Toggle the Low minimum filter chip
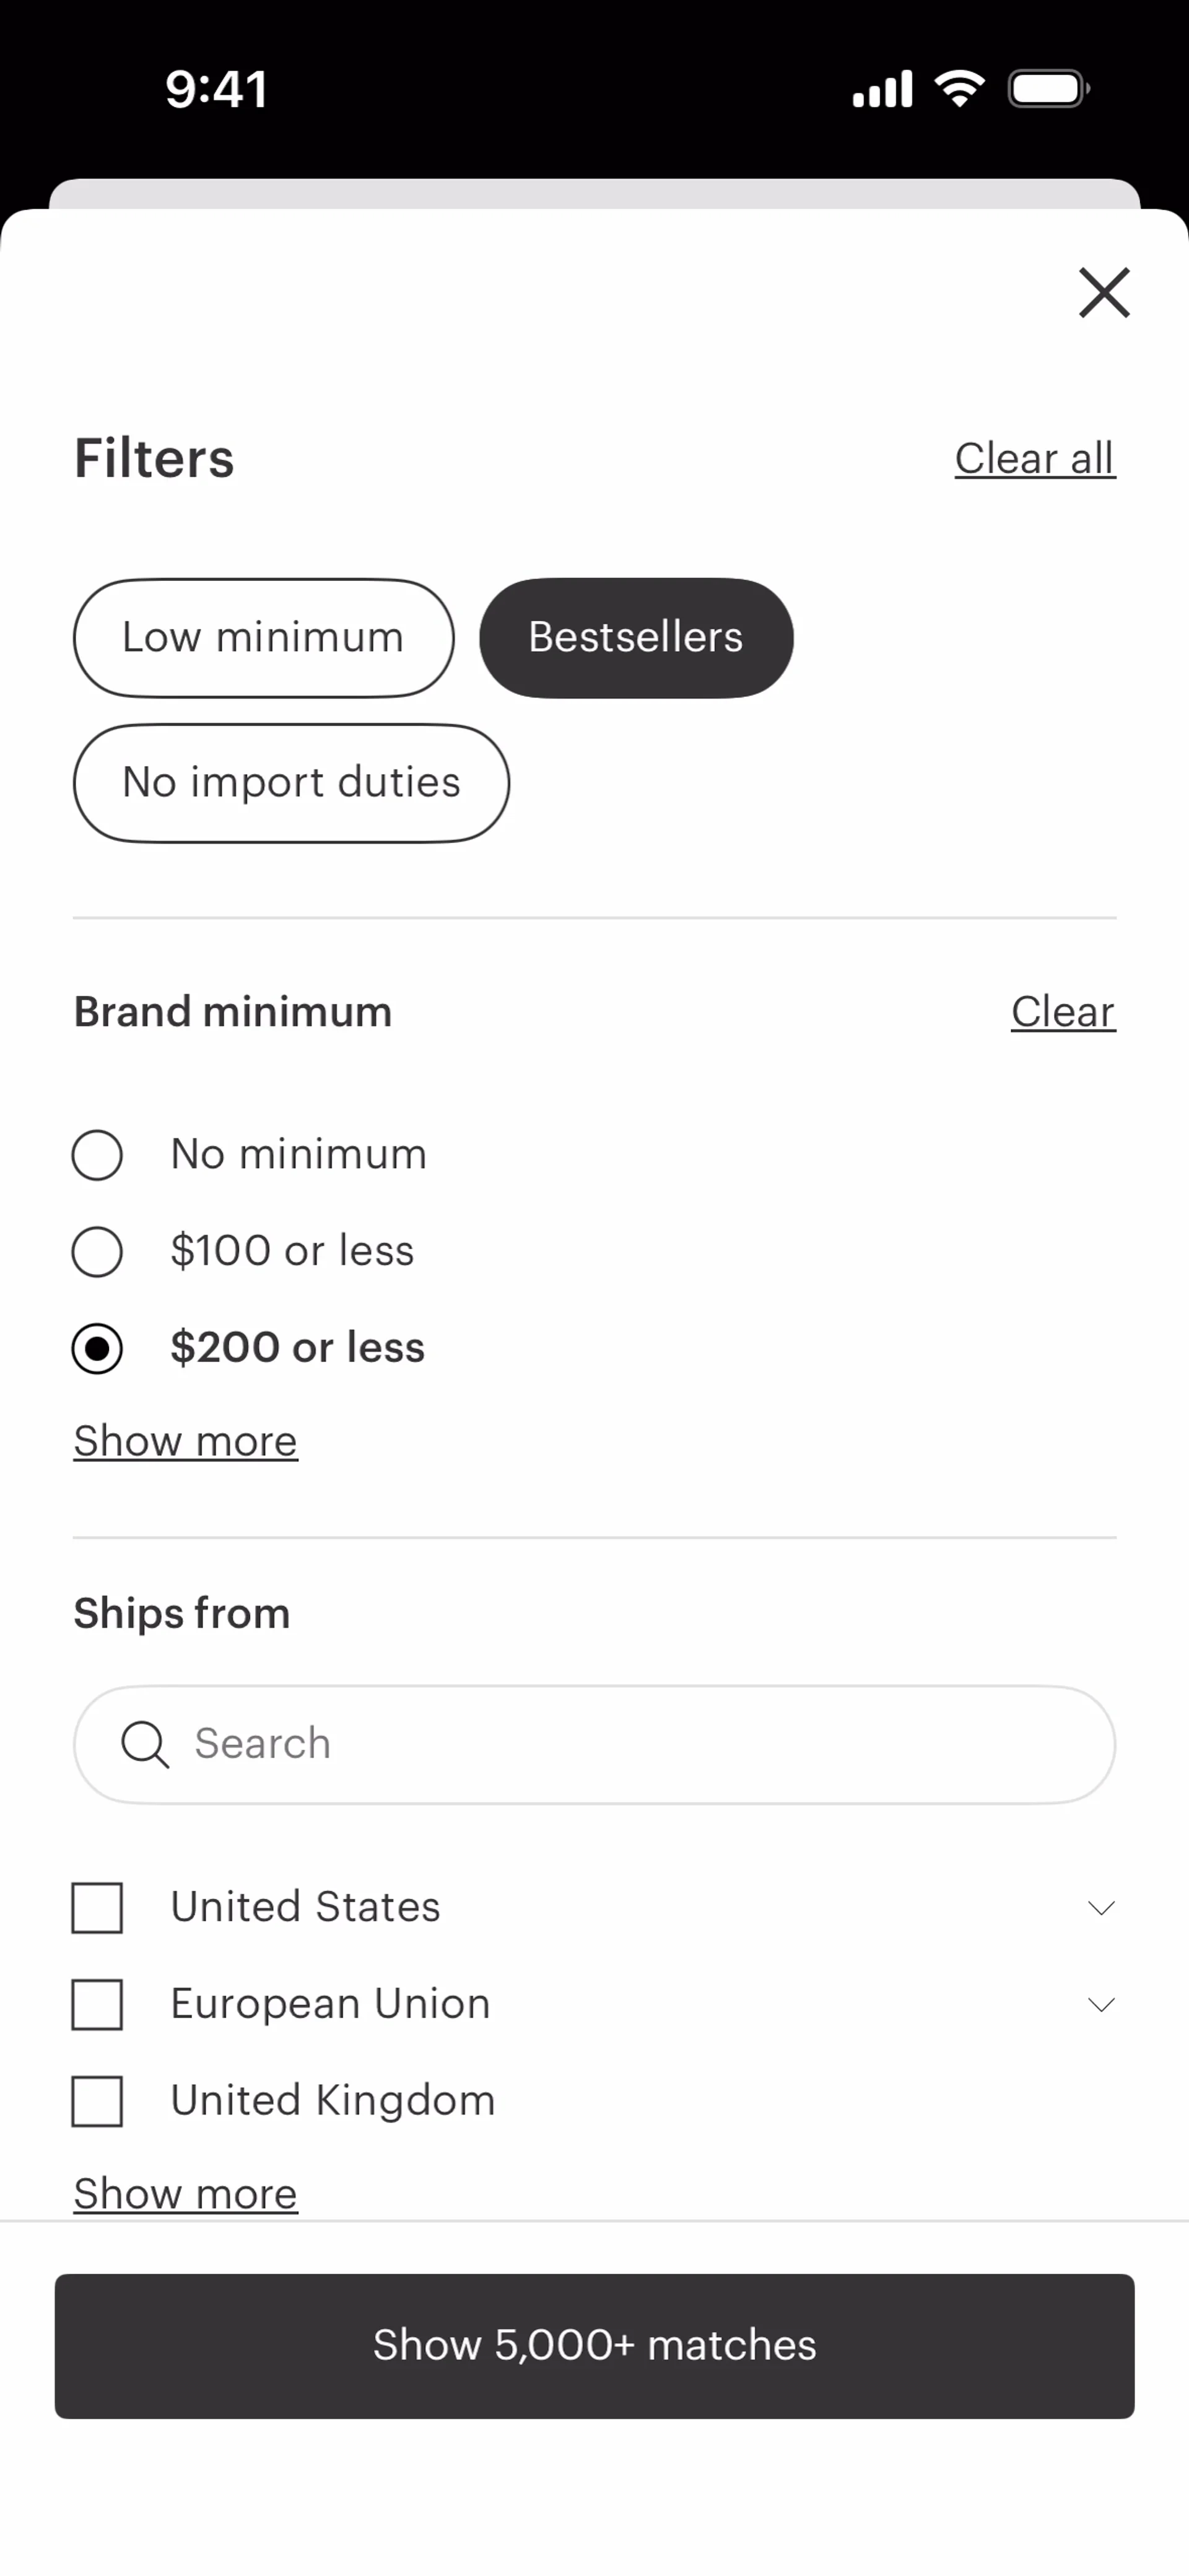The image size is (1189, 2576). click(x=263, y=638)
